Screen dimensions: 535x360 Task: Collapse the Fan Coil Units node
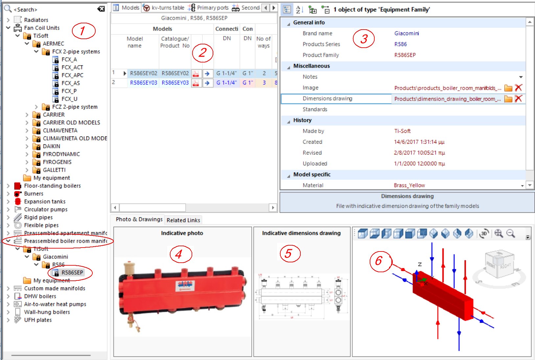point(8,28)
